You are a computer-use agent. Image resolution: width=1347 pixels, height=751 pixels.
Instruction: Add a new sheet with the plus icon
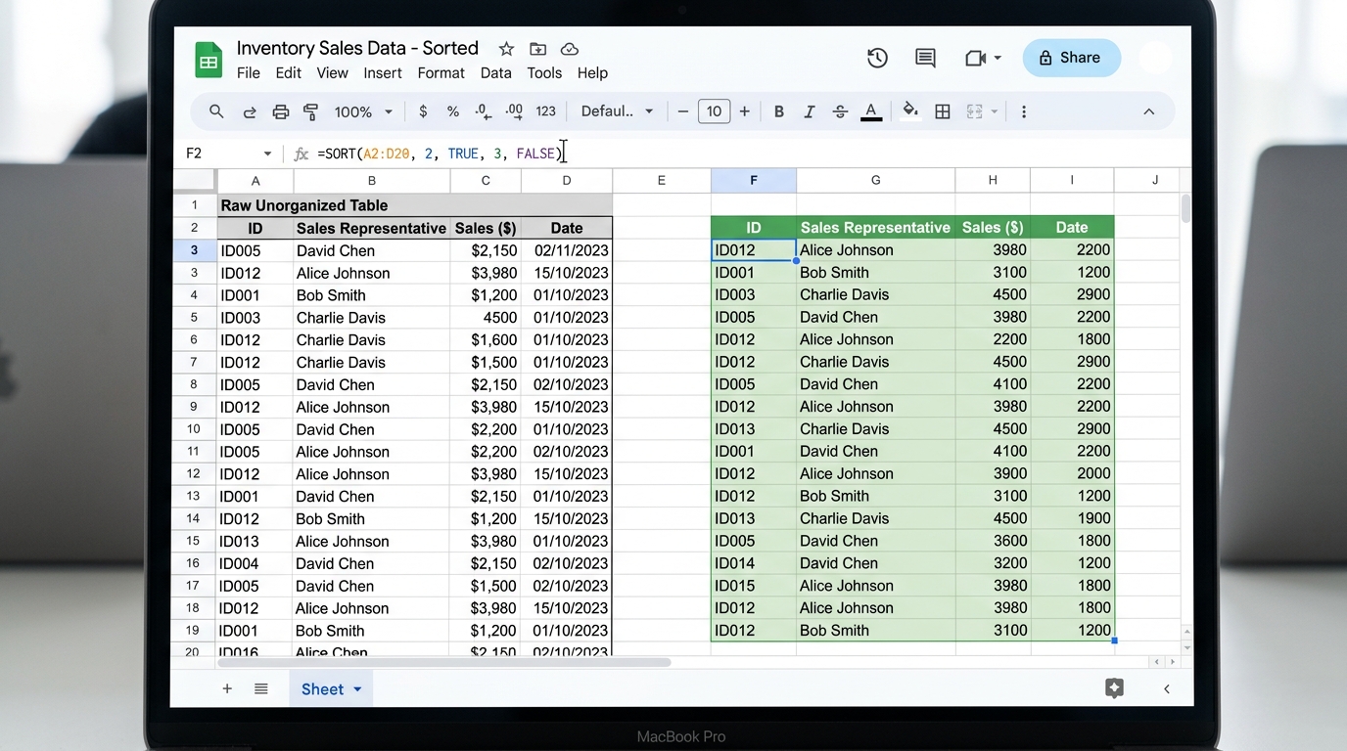click(227, 688)
